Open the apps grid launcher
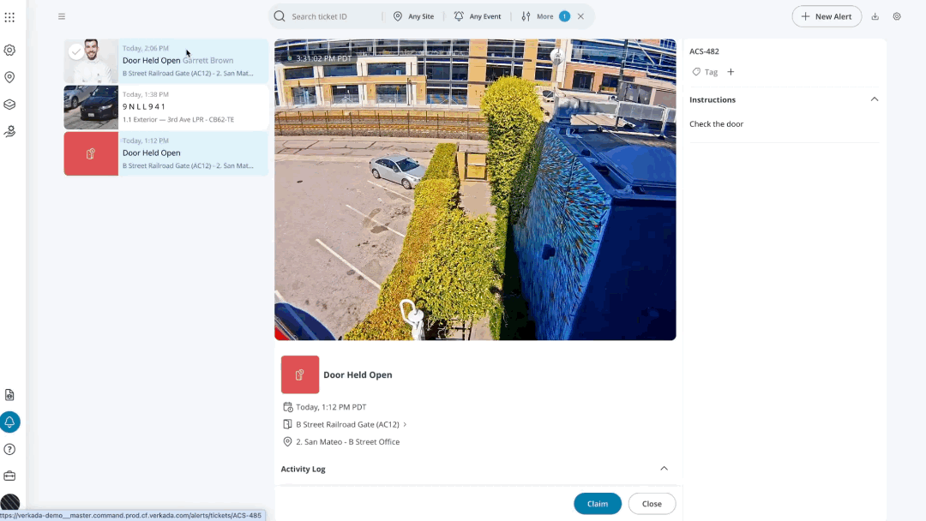Viewport: 926px width, 521px height. (9, 17)
